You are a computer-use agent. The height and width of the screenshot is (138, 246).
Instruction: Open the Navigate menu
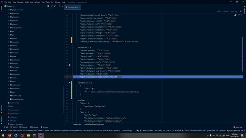pos(20,2)
